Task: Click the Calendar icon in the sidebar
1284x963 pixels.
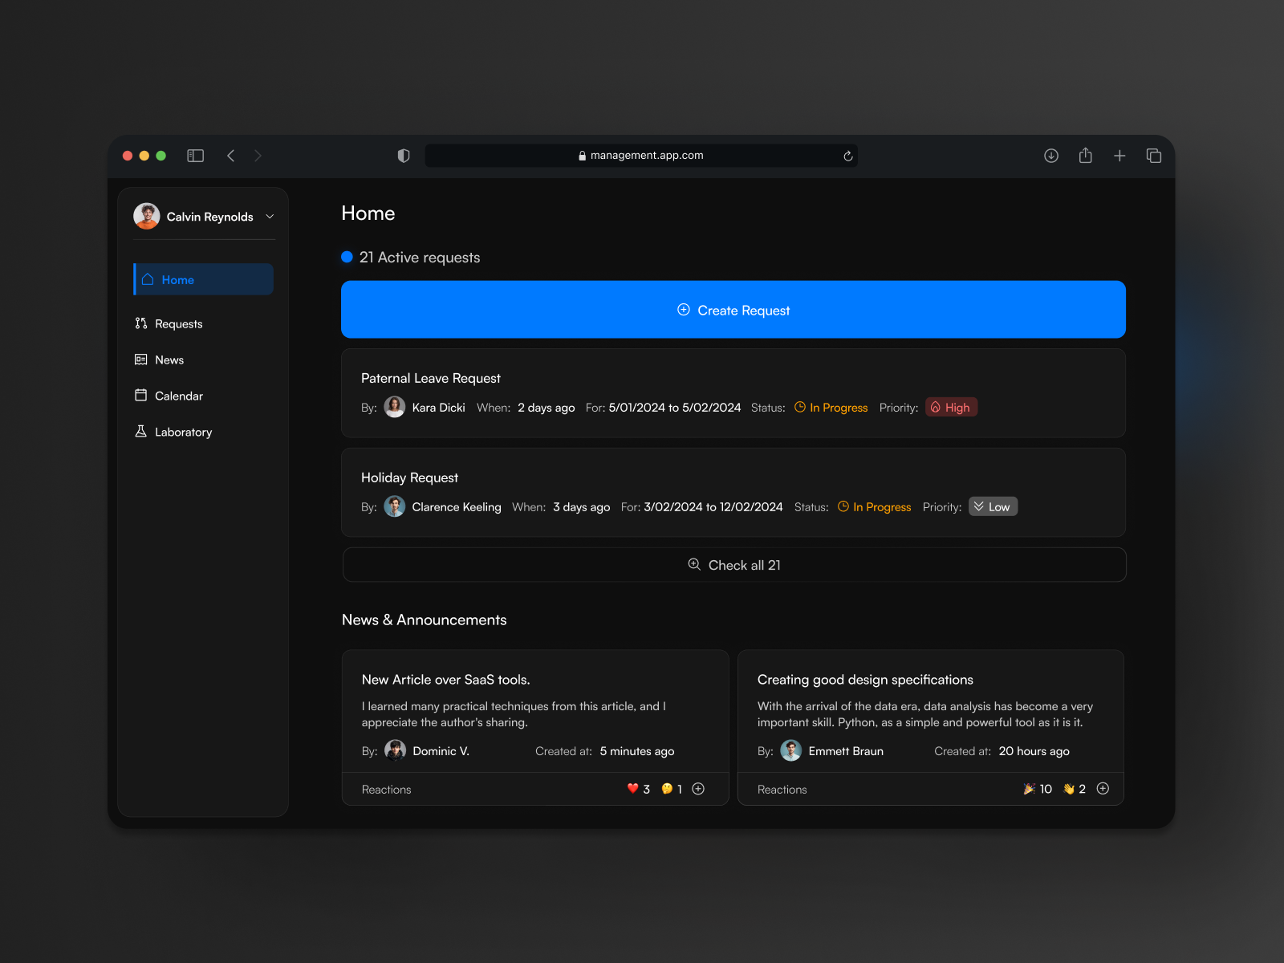Action: [x=141, y=396]
